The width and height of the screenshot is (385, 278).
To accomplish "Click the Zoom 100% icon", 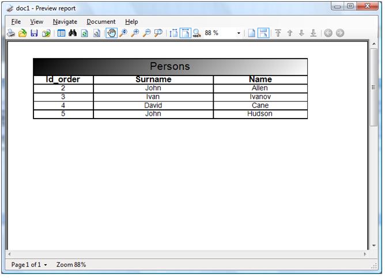I will [x=197, y=33].
